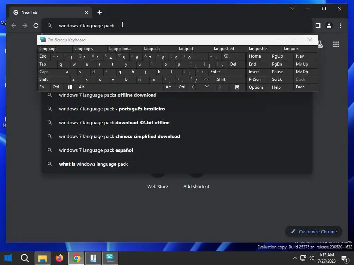The image size is (354, 265).
Task: Select suggestion 'packs offline download'
Action: click(177, 95)
